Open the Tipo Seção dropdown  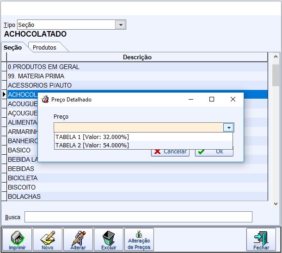click(121, 25)
